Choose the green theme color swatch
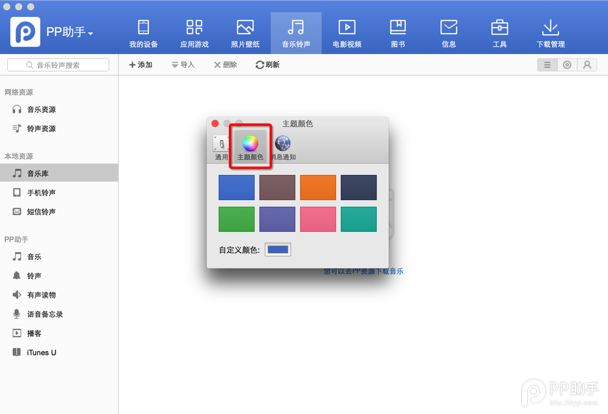The height and width of the screenshot is (414, 608). click(x=237, y=219)
